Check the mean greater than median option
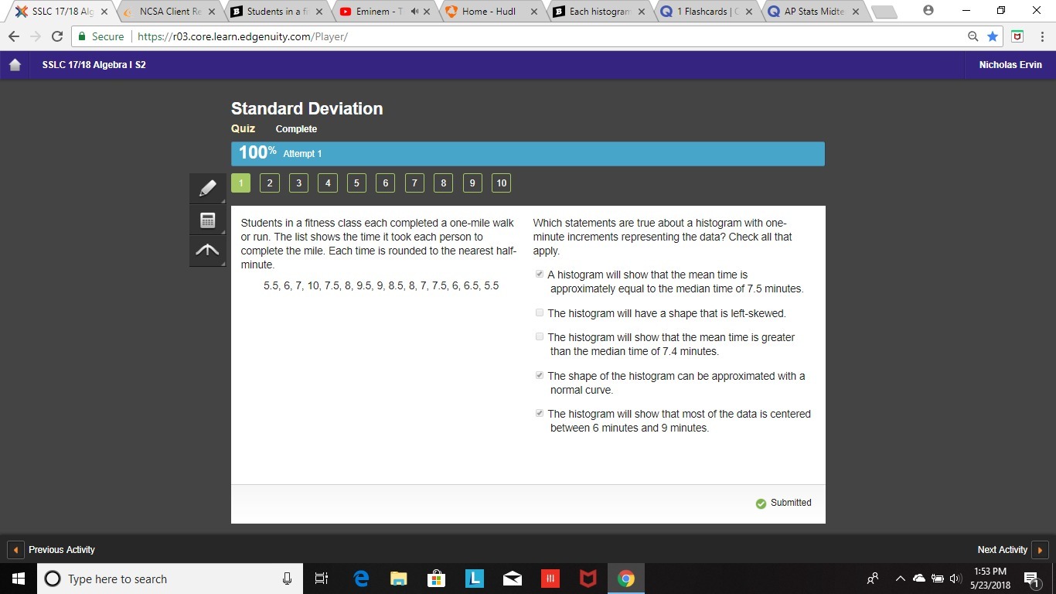 tap(540, 337)
